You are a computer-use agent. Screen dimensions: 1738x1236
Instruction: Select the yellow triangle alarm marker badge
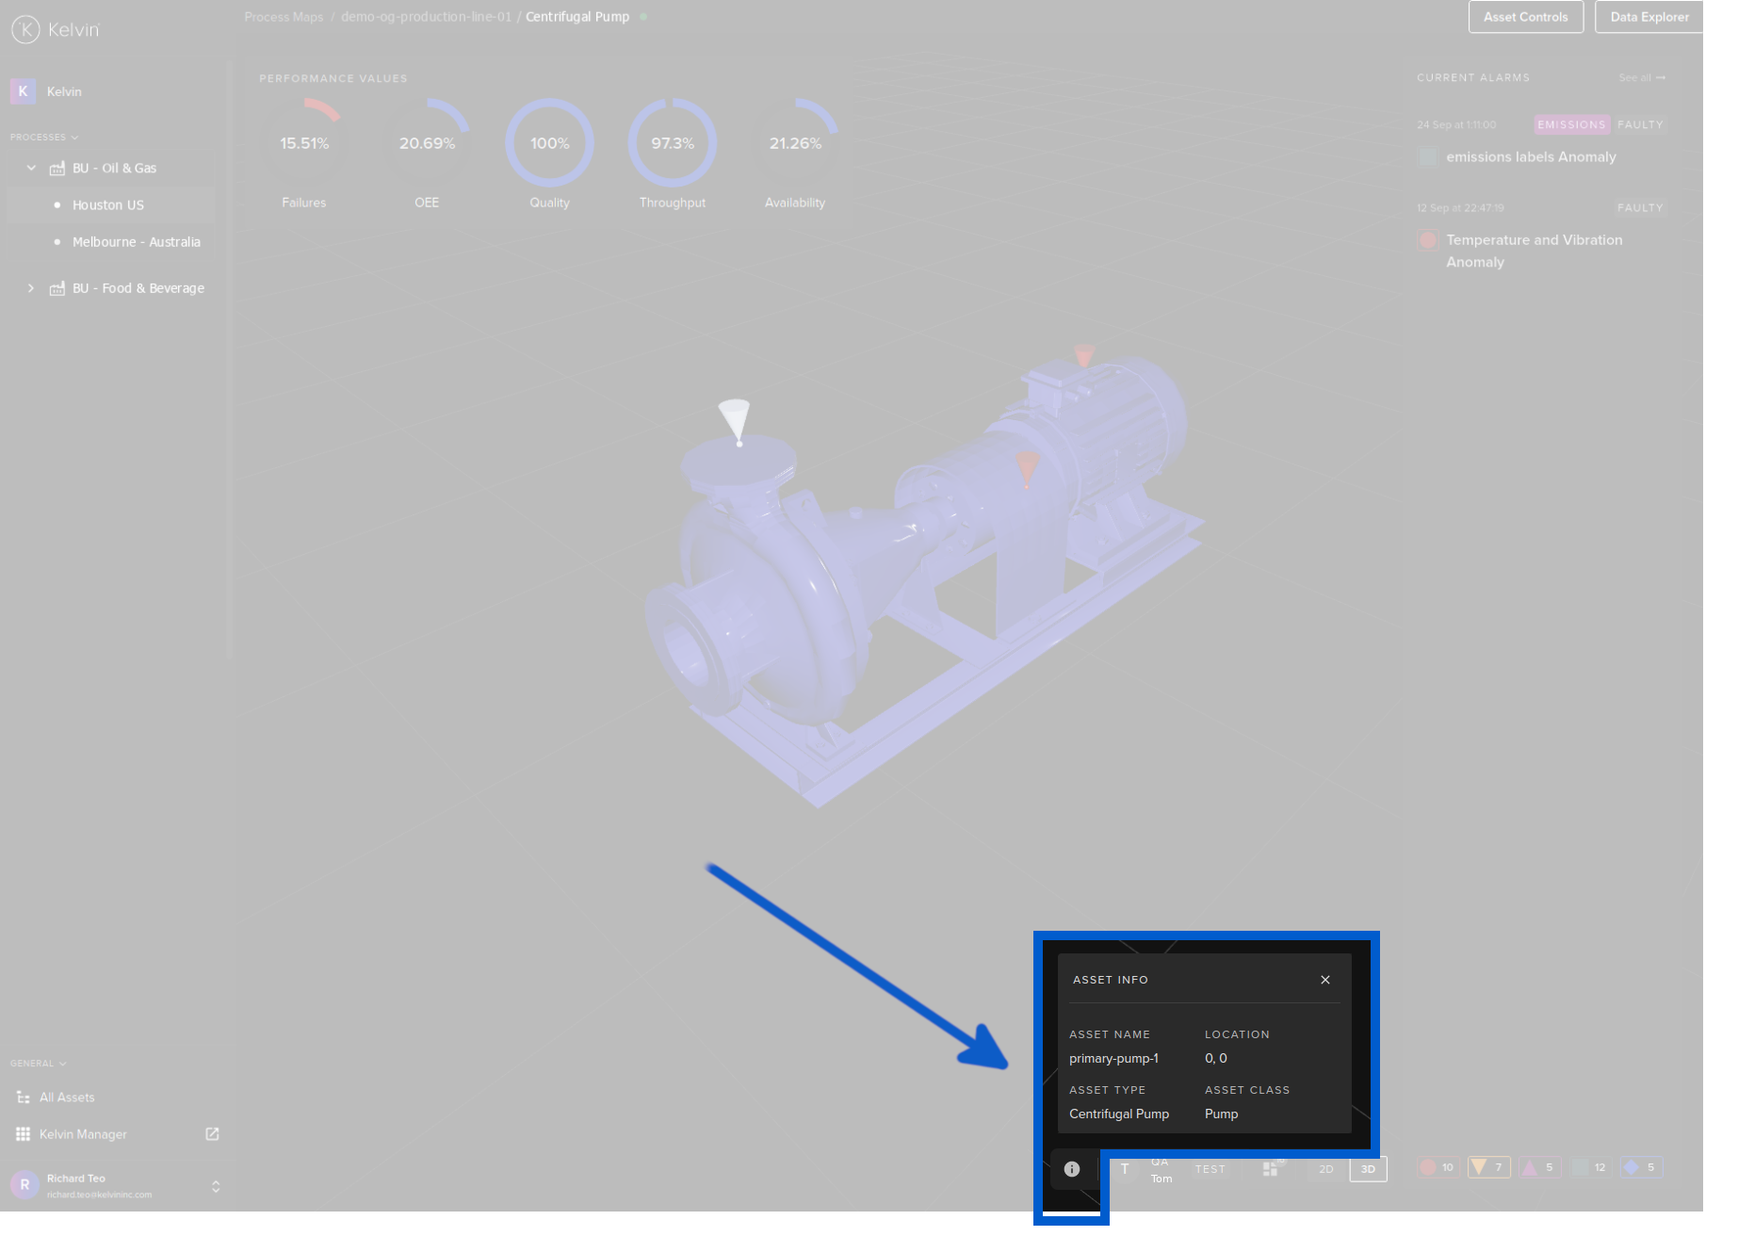pos(1486,1167)
